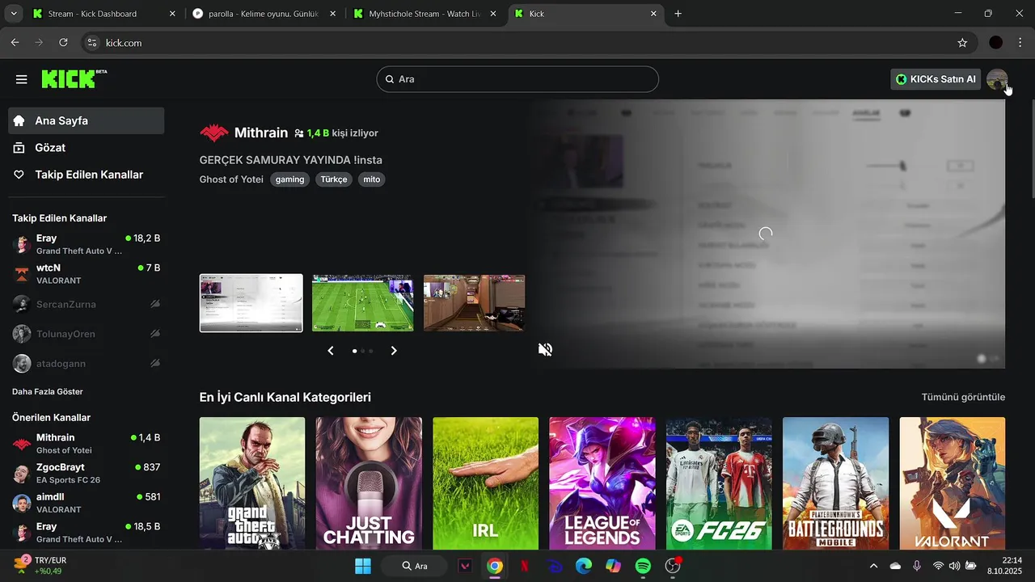Viewport: 1035px width, 582px height.
Task: Go to previous featured stream
Action: click(331, 350)
